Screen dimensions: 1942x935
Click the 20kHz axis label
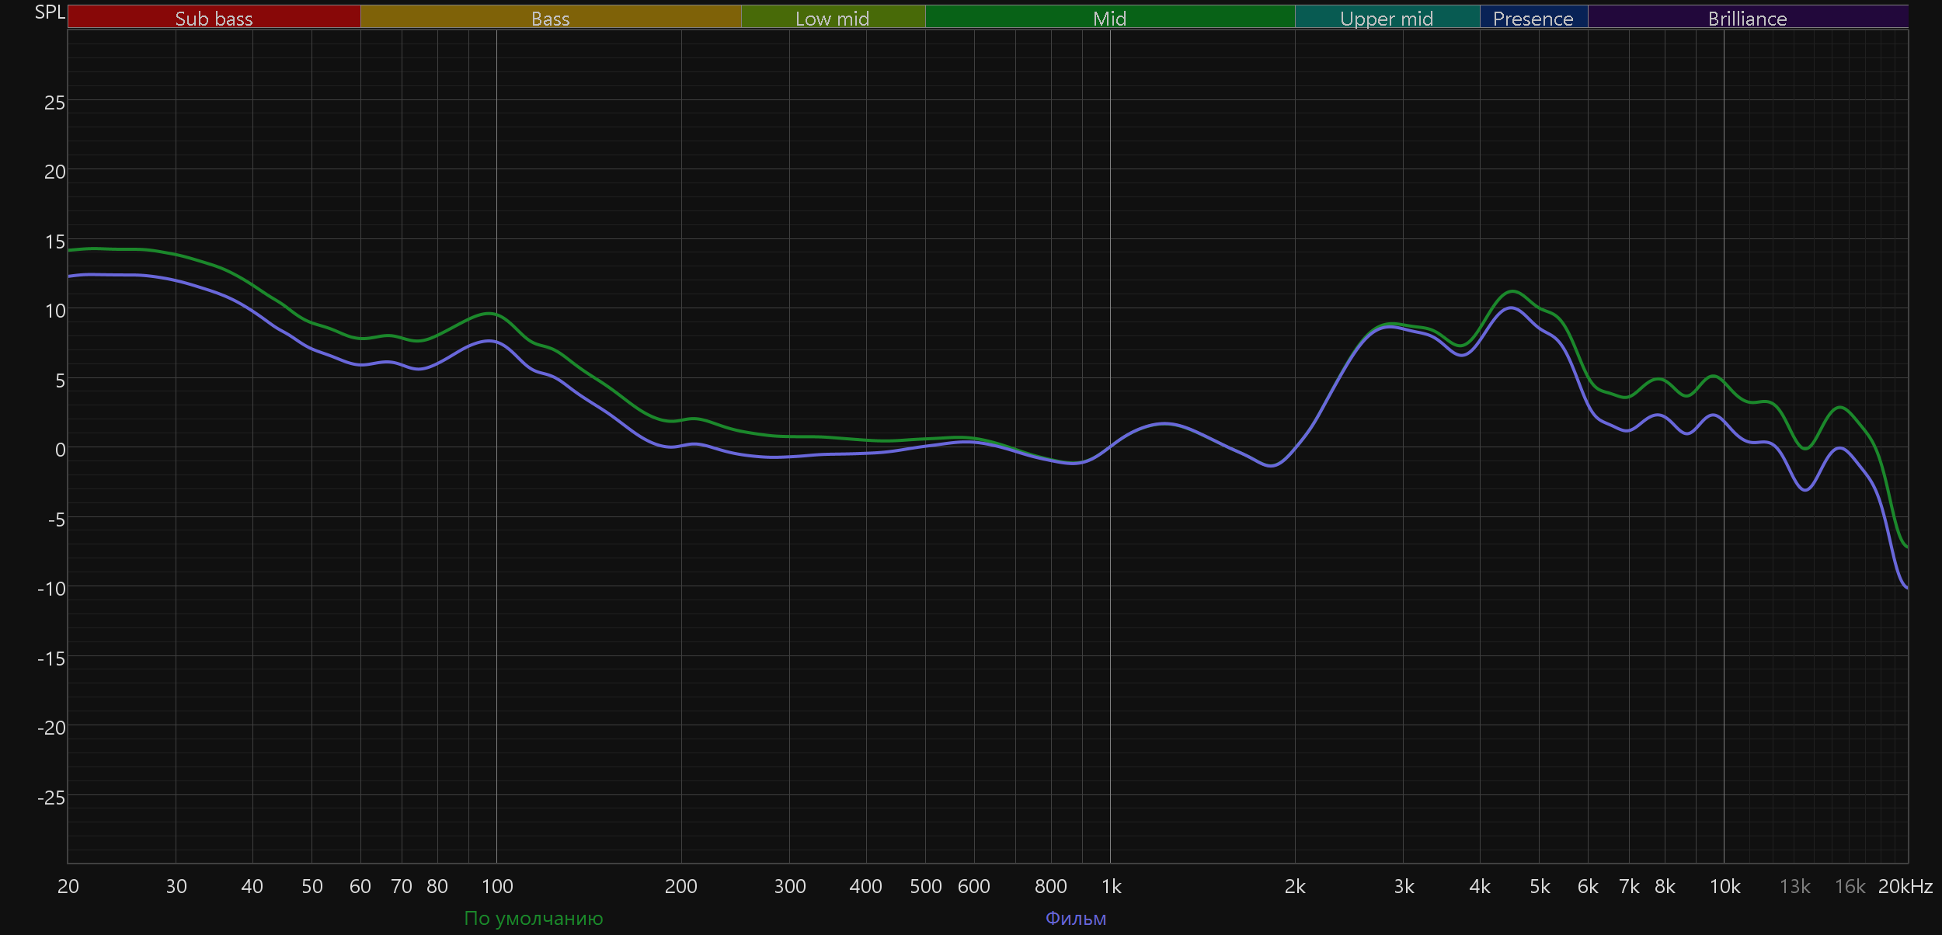(1905, 886)
